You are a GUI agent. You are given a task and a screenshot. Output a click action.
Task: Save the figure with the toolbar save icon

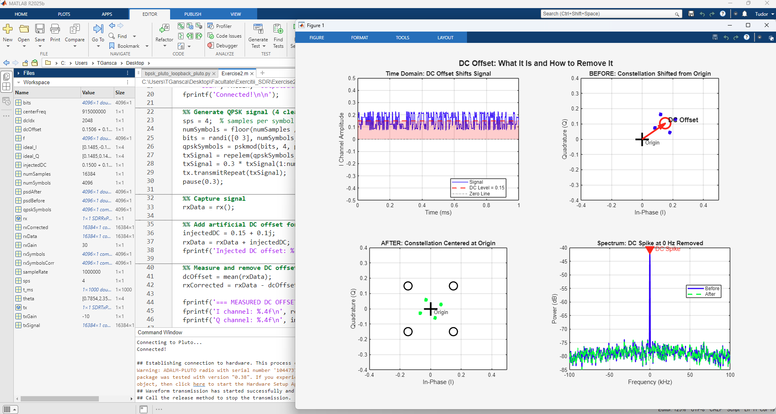tap(714, 37)
